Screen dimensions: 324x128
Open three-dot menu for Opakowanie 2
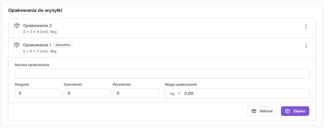tap(306, 26)
